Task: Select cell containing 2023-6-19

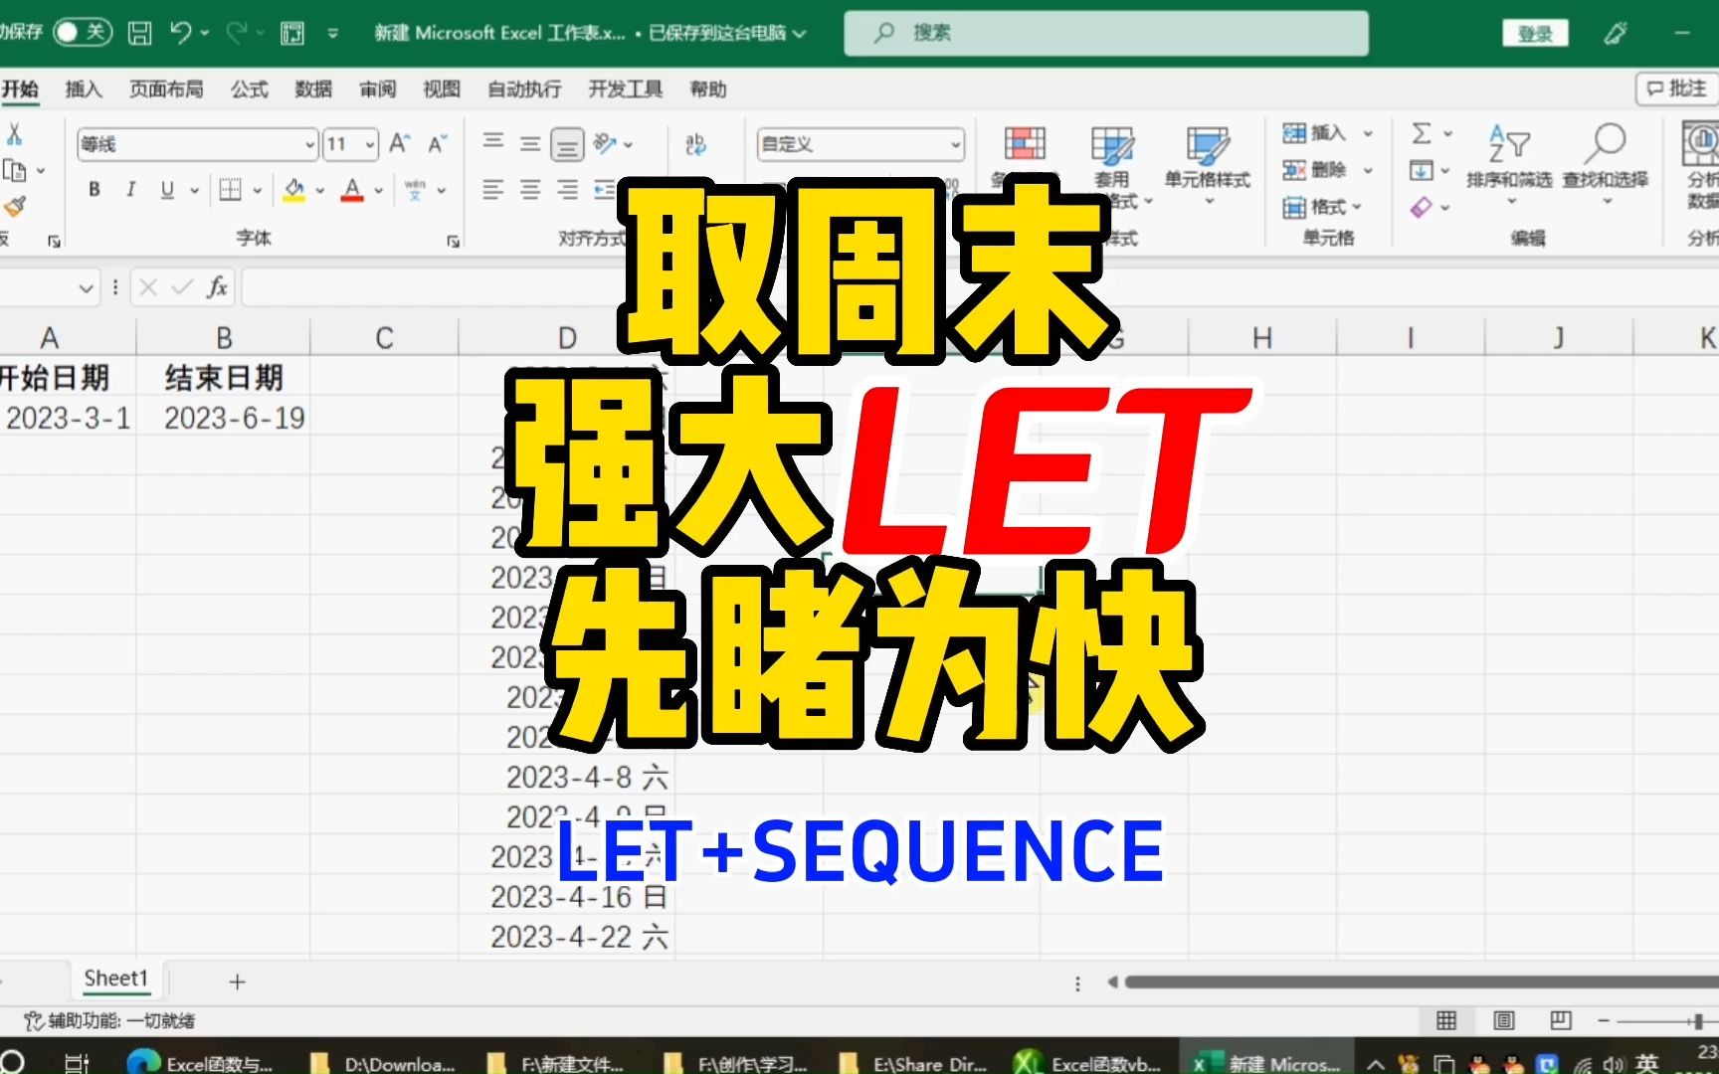Action: click(x=224, y=418)
